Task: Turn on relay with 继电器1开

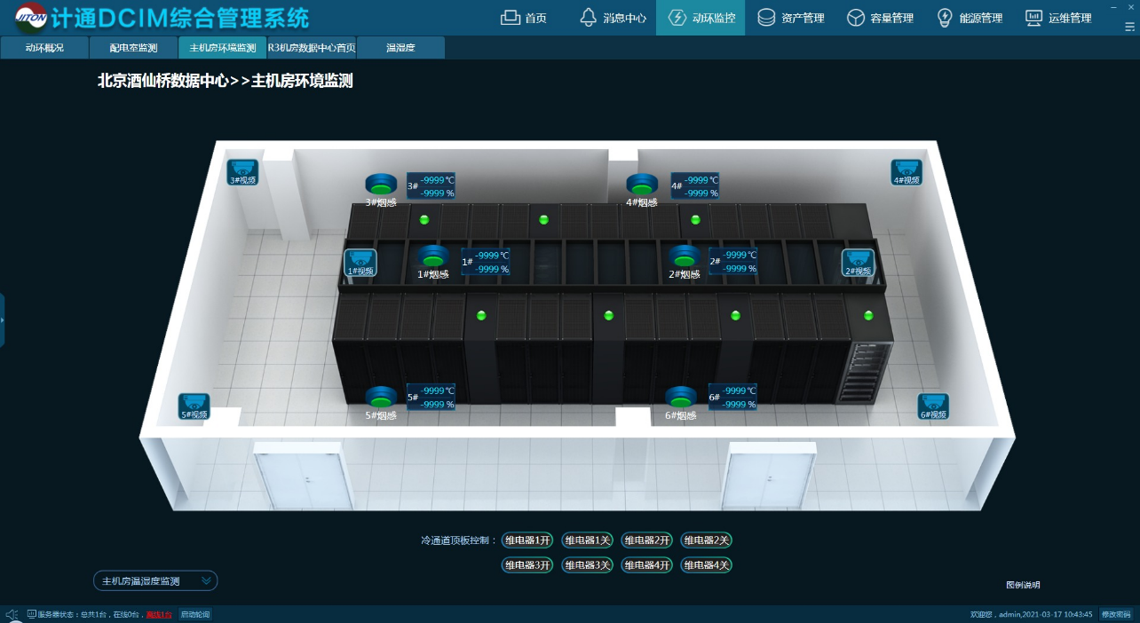Action: (527, 540)
